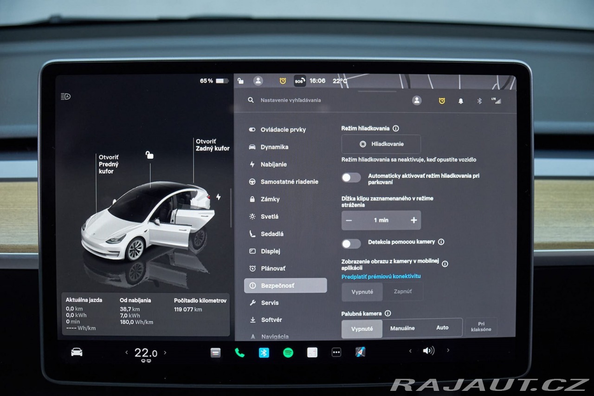Click the volume speaker icon

pos(428,351)
